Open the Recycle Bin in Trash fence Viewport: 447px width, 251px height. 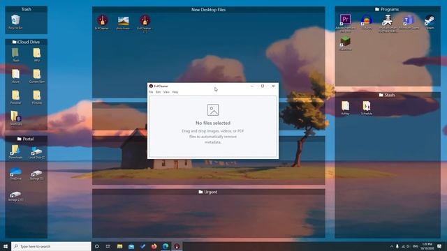tap(15, 22)
